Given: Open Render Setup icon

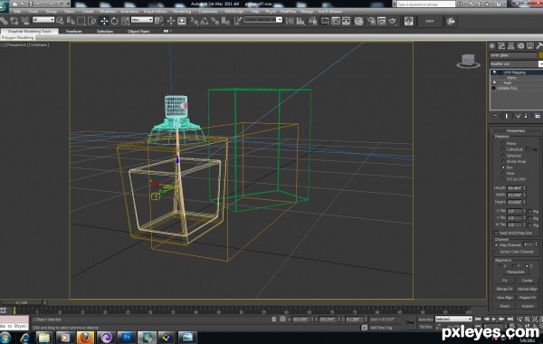Looking at the screenshot, I should point(371,21).
